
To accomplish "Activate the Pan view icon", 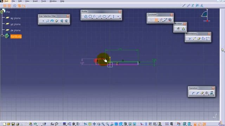I will (x=94, y=124).
